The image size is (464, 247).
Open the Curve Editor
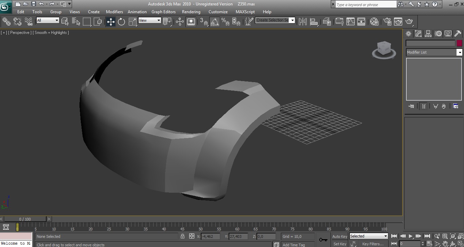coord(350,22)
